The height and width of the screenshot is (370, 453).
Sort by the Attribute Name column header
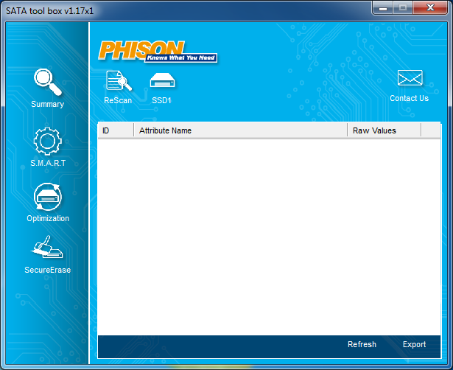click(x=241, y=130)
